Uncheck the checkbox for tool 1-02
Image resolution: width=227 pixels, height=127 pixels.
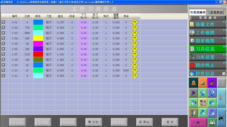(3, 27)
